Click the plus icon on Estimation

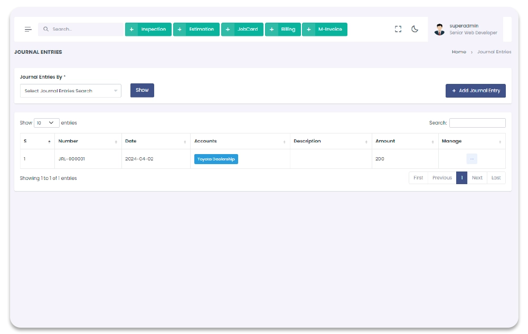point(180,30)
